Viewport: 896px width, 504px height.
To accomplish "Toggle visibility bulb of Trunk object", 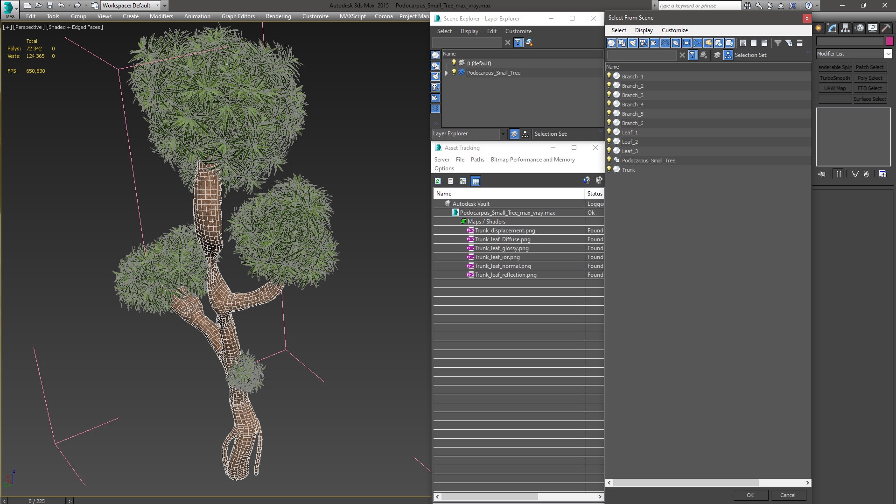I will 609,169.
